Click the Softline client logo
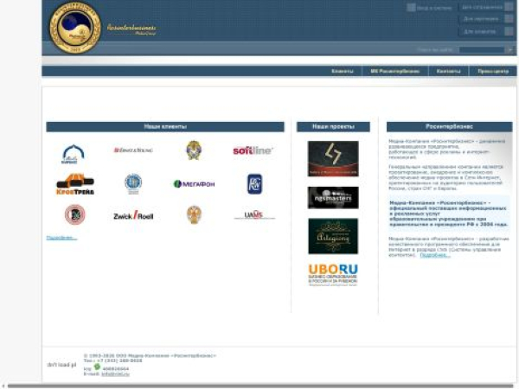 point(253,150)
